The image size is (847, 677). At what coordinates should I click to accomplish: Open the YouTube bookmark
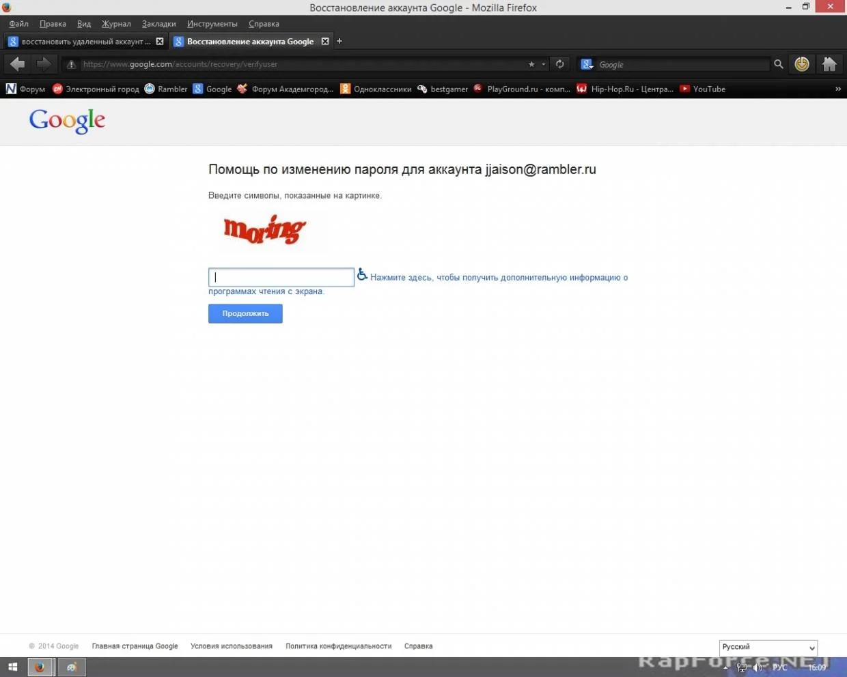click(703, 89)
